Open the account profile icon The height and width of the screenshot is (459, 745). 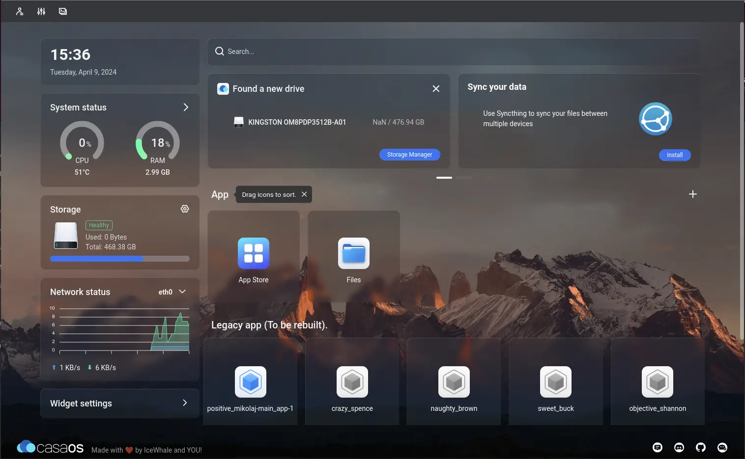tap(20, 11)
